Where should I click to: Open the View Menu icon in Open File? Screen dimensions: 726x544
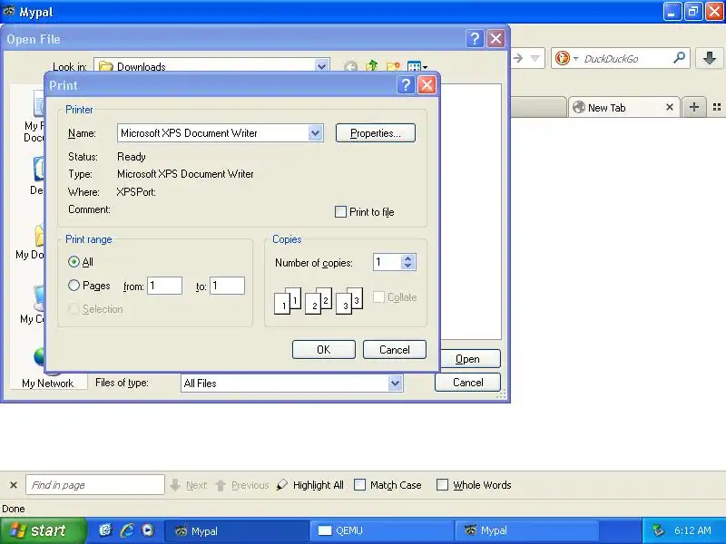[417, 66]
